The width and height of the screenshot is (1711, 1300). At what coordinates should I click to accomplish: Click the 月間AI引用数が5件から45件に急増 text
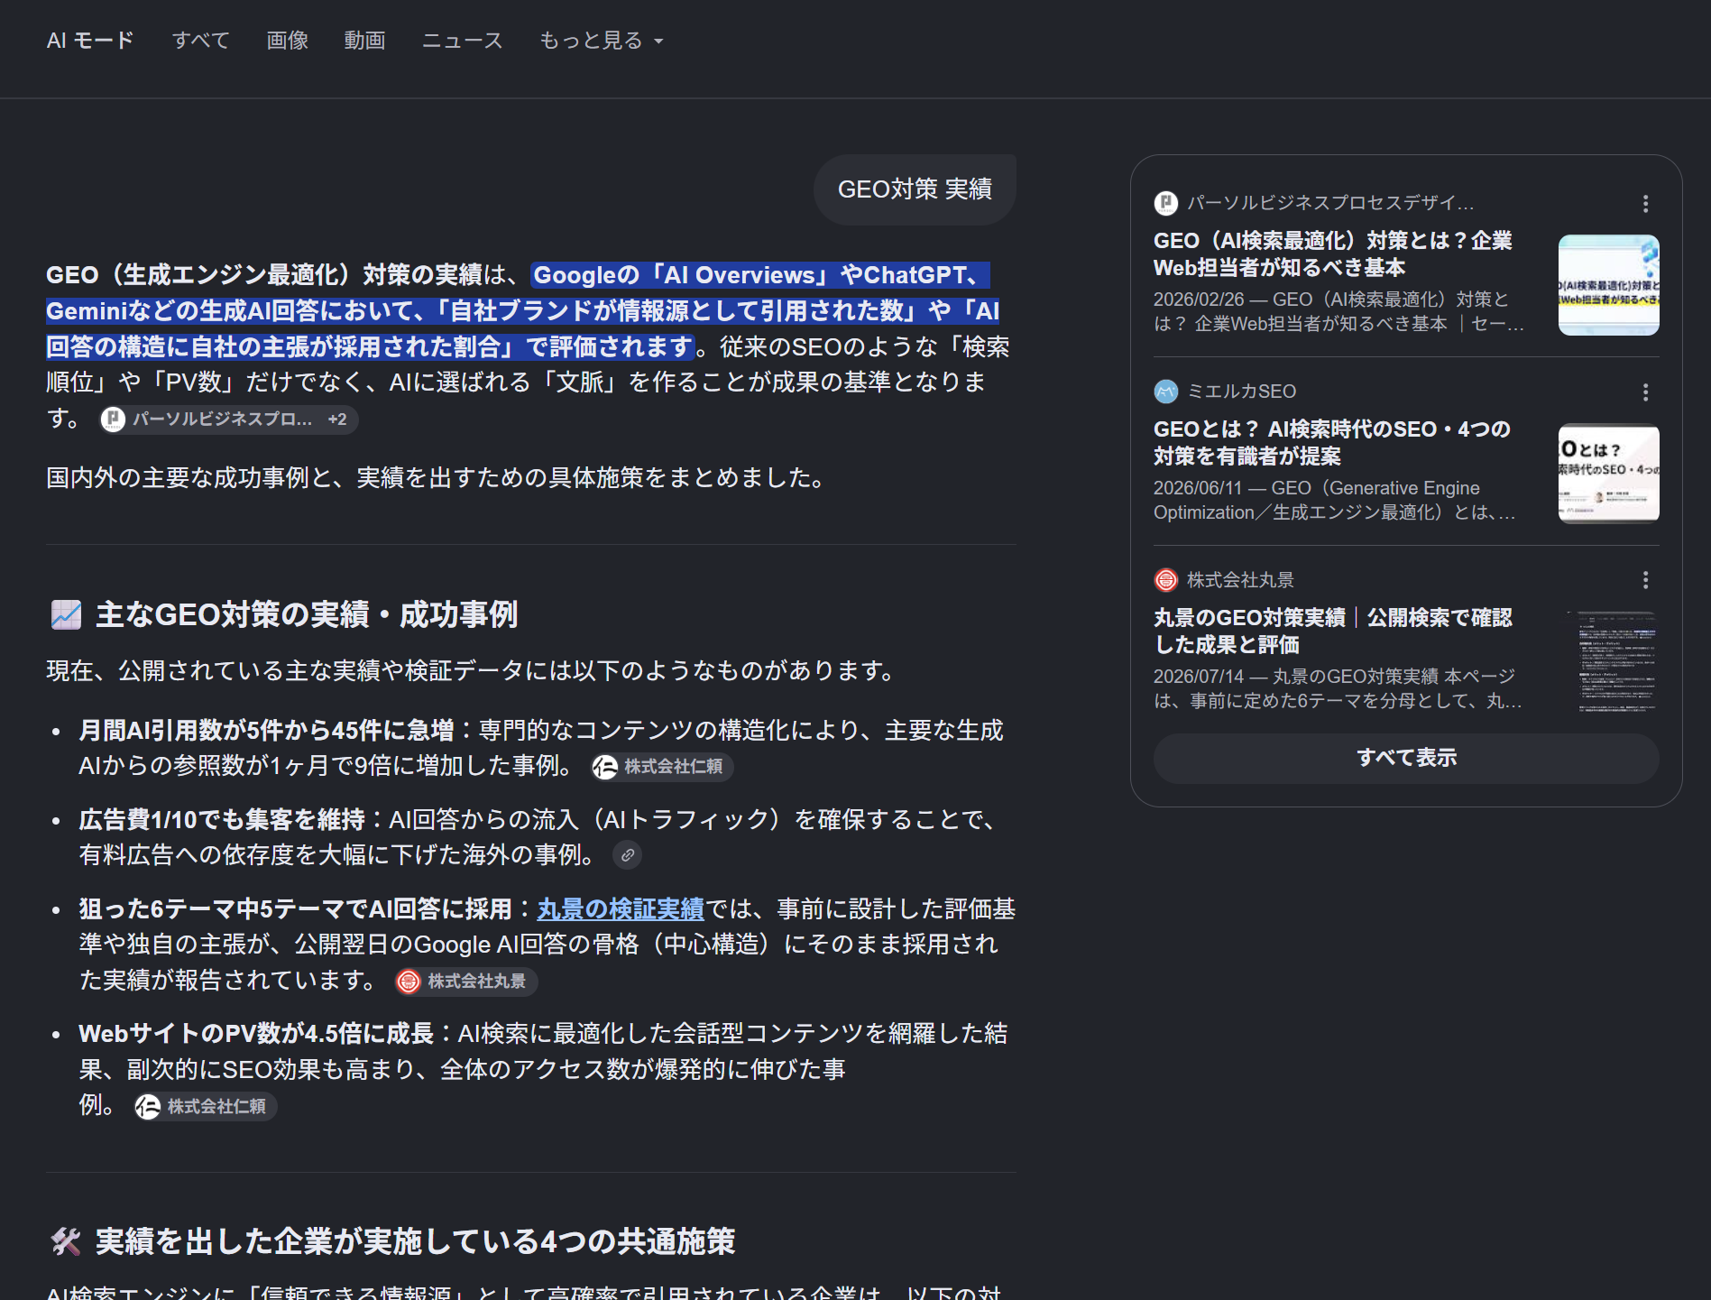266,730
